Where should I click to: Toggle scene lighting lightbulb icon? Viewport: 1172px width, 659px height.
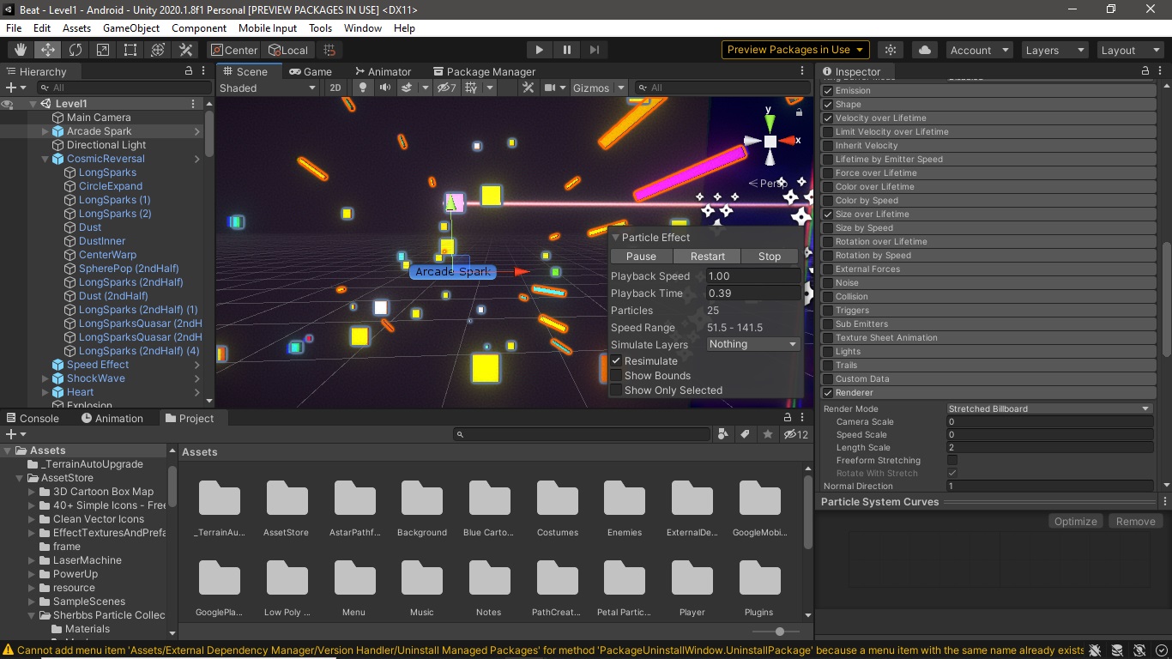(363, 88)
